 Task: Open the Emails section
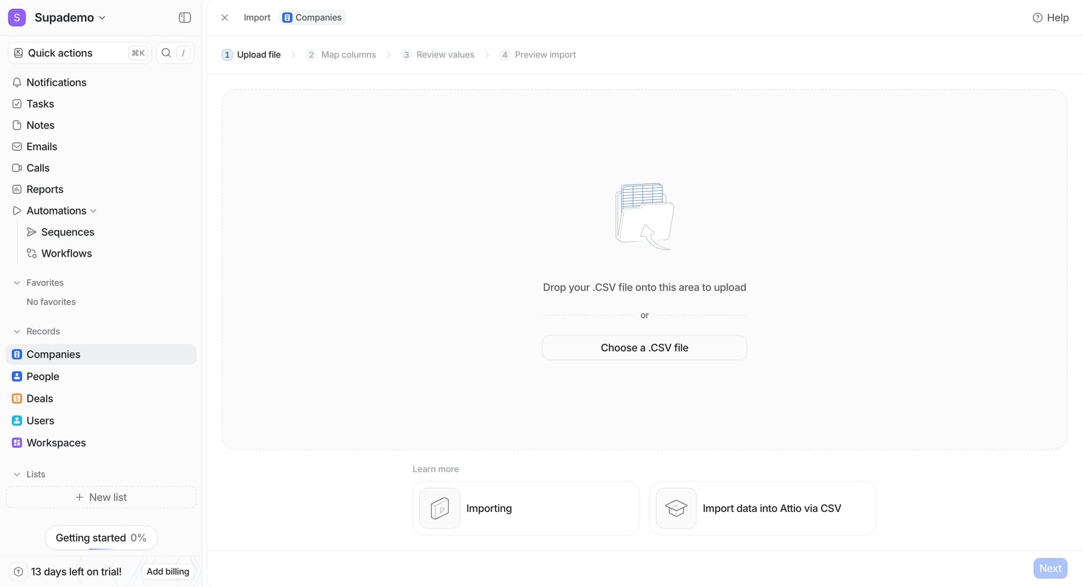point(17,146)
